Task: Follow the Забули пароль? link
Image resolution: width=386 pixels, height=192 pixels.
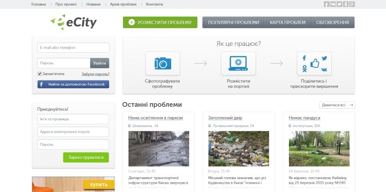Action: pyautogui.click(x=96, y=74)
